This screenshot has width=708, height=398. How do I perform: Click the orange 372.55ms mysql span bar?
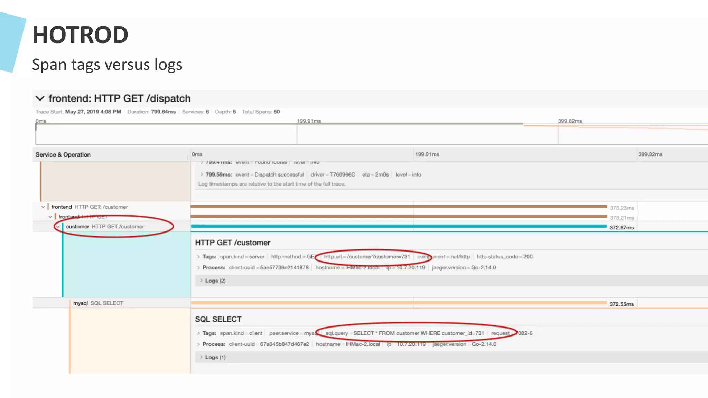(399, 303)
